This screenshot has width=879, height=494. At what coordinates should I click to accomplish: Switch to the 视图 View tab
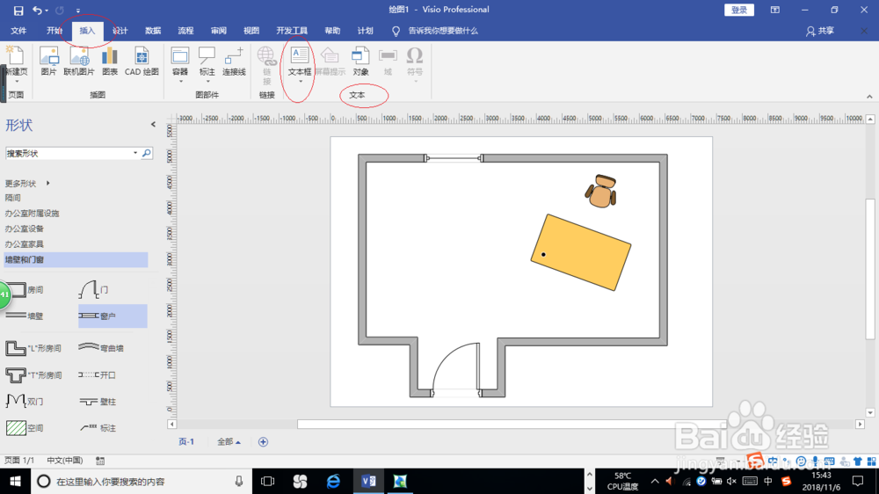(251, 31)
